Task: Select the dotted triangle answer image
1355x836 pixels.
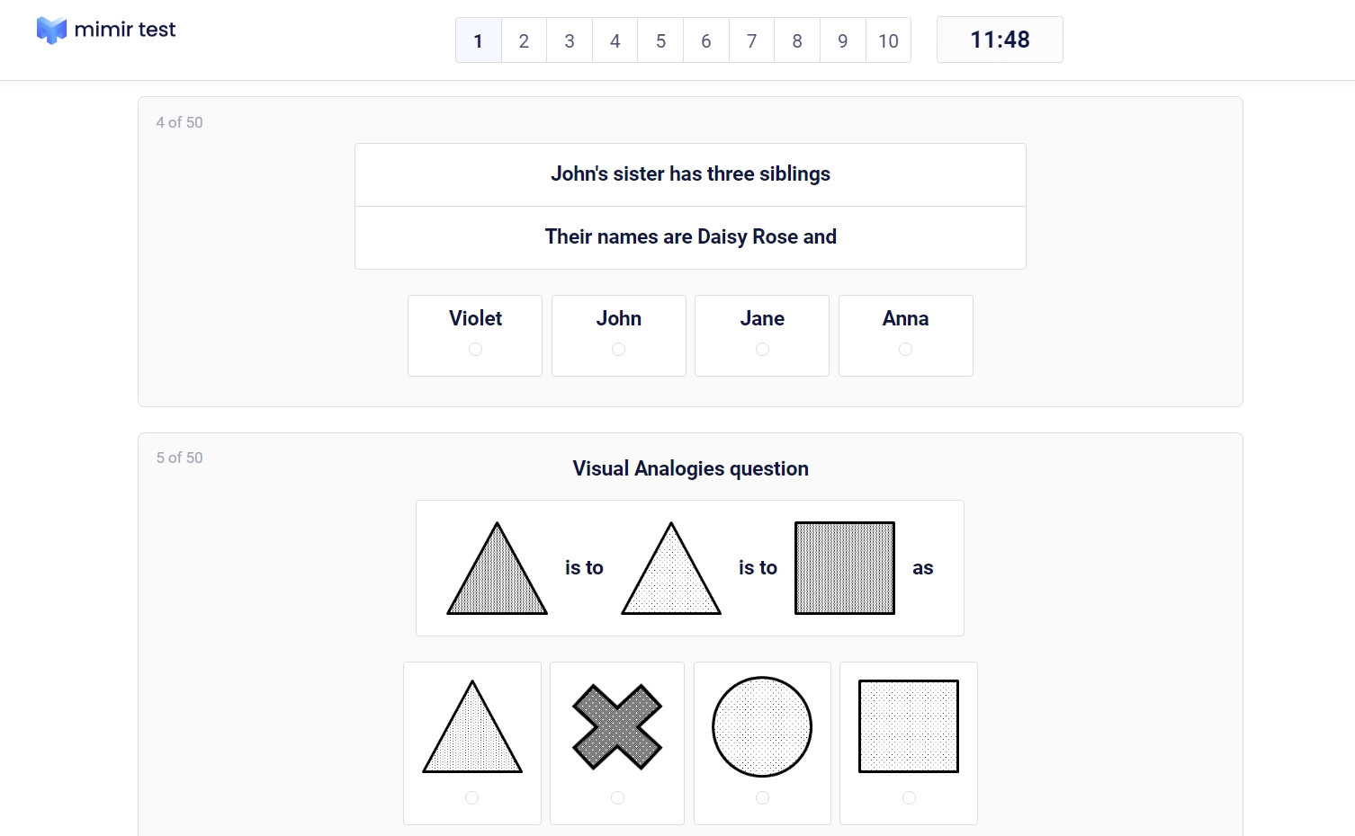Action: (472, 726)
